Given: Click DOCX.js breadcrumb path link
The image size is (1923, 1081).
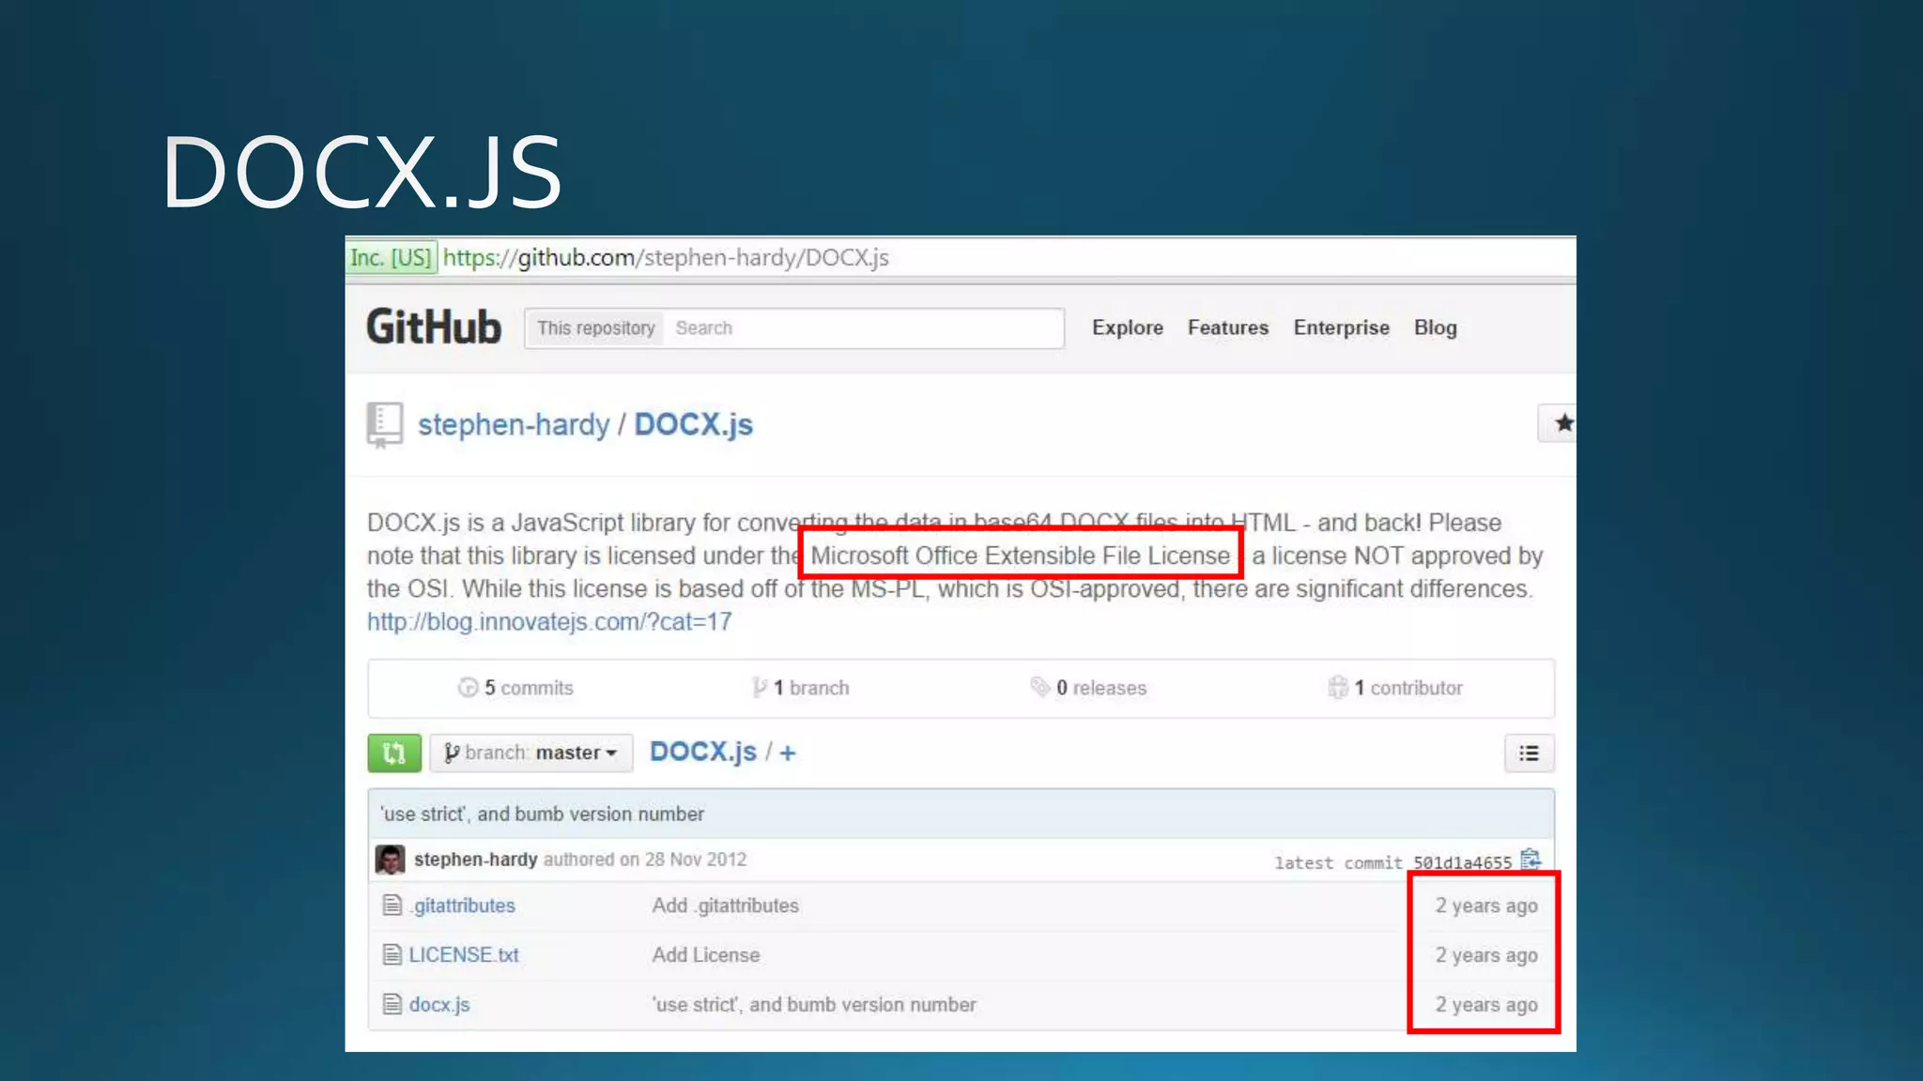Looking at the screenshot, I should tap(703, 752).
